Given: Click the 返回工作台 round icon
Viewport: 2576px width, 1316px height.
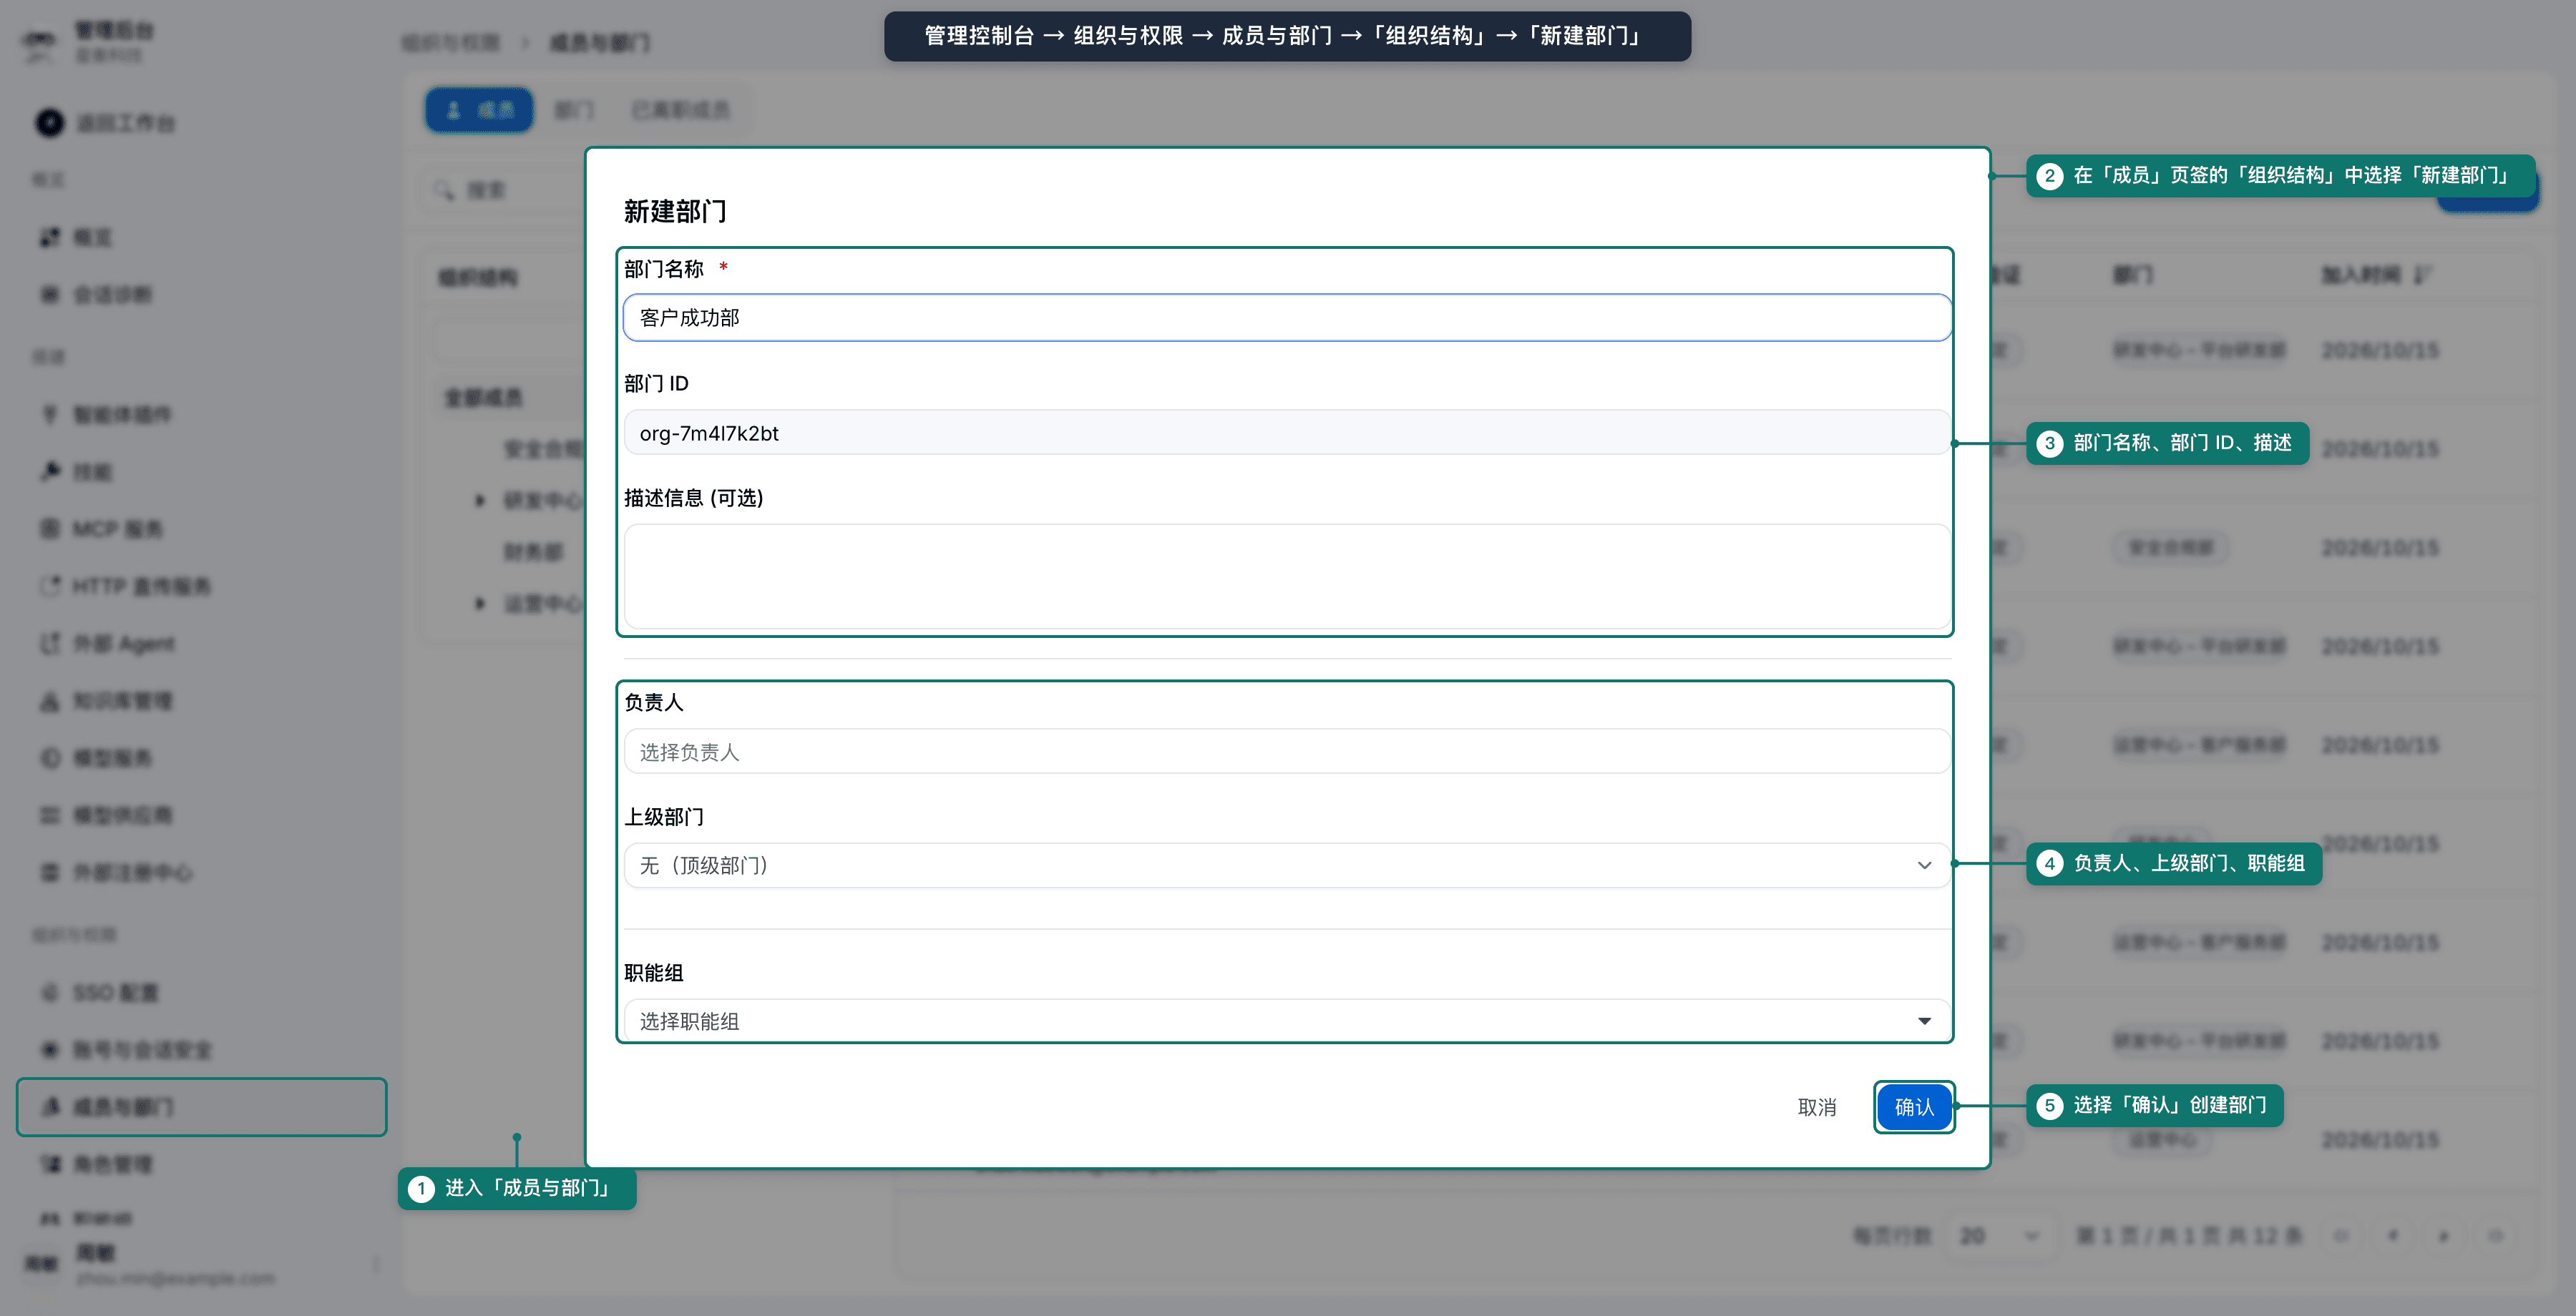Looking at the screenshot, I should (50, 123).
